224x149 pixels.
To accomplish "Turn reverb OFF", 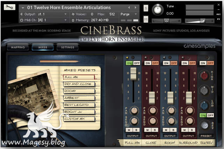I will (x=210, y=115).
